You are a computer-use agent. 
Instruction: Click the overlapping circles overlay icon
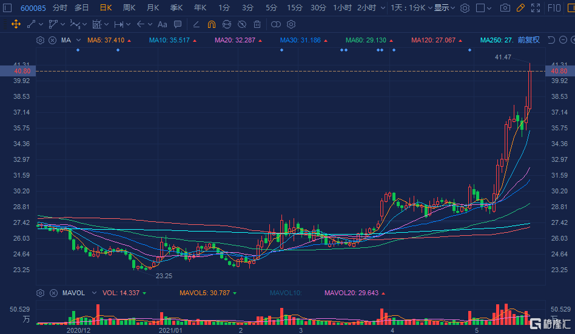276,24
